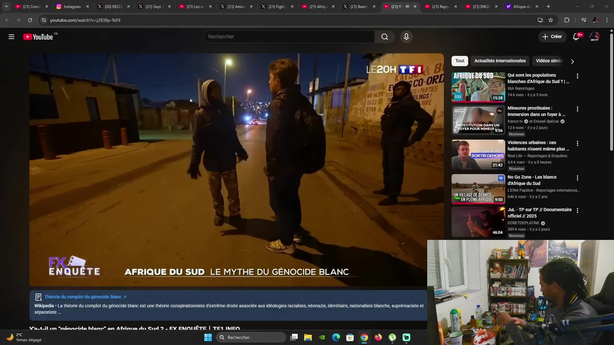Open options for INA Reportages video

pos(578,76)
